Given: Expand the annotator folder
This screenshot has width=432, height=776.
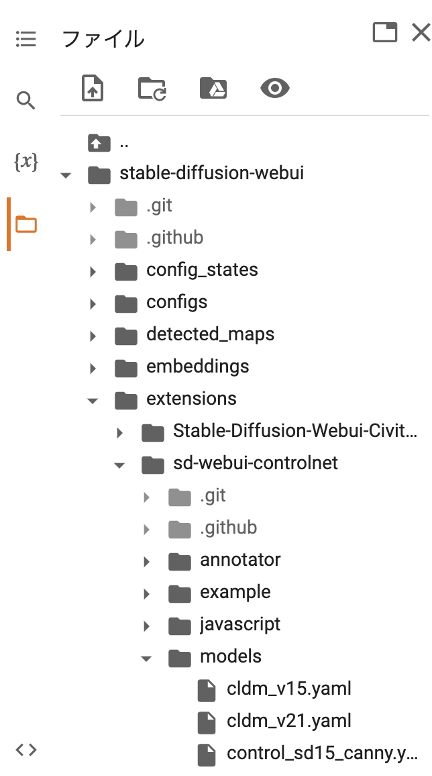Looking at the screenshot, I should [146, 560].
